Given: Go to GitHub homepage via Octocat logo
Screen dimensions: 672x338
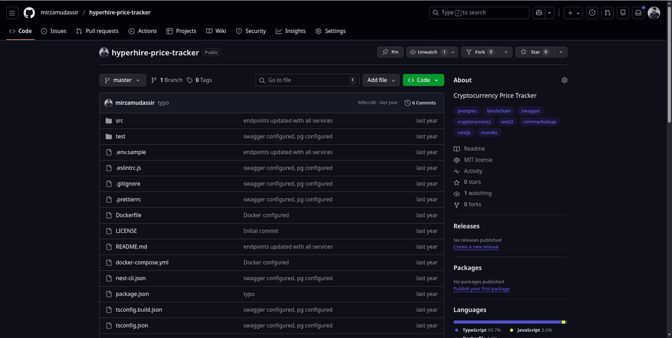Looking at the screenshot, I should click(x=29, y=13).
